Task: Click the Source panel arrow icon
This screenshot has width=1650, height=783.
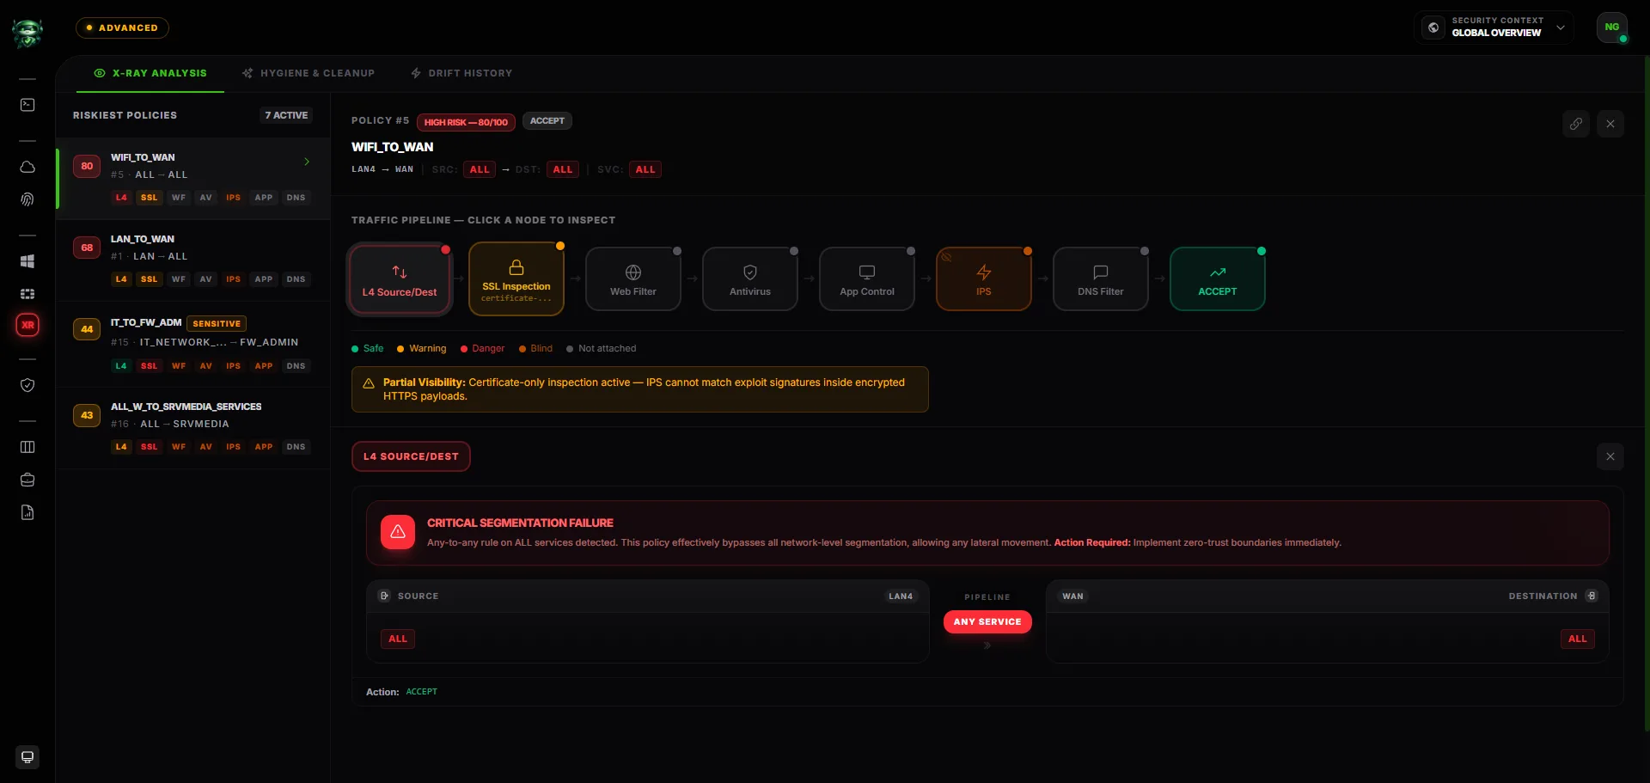Action: (x=384, y=596)
